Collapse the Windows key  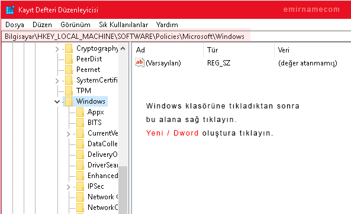coord(57,102)
